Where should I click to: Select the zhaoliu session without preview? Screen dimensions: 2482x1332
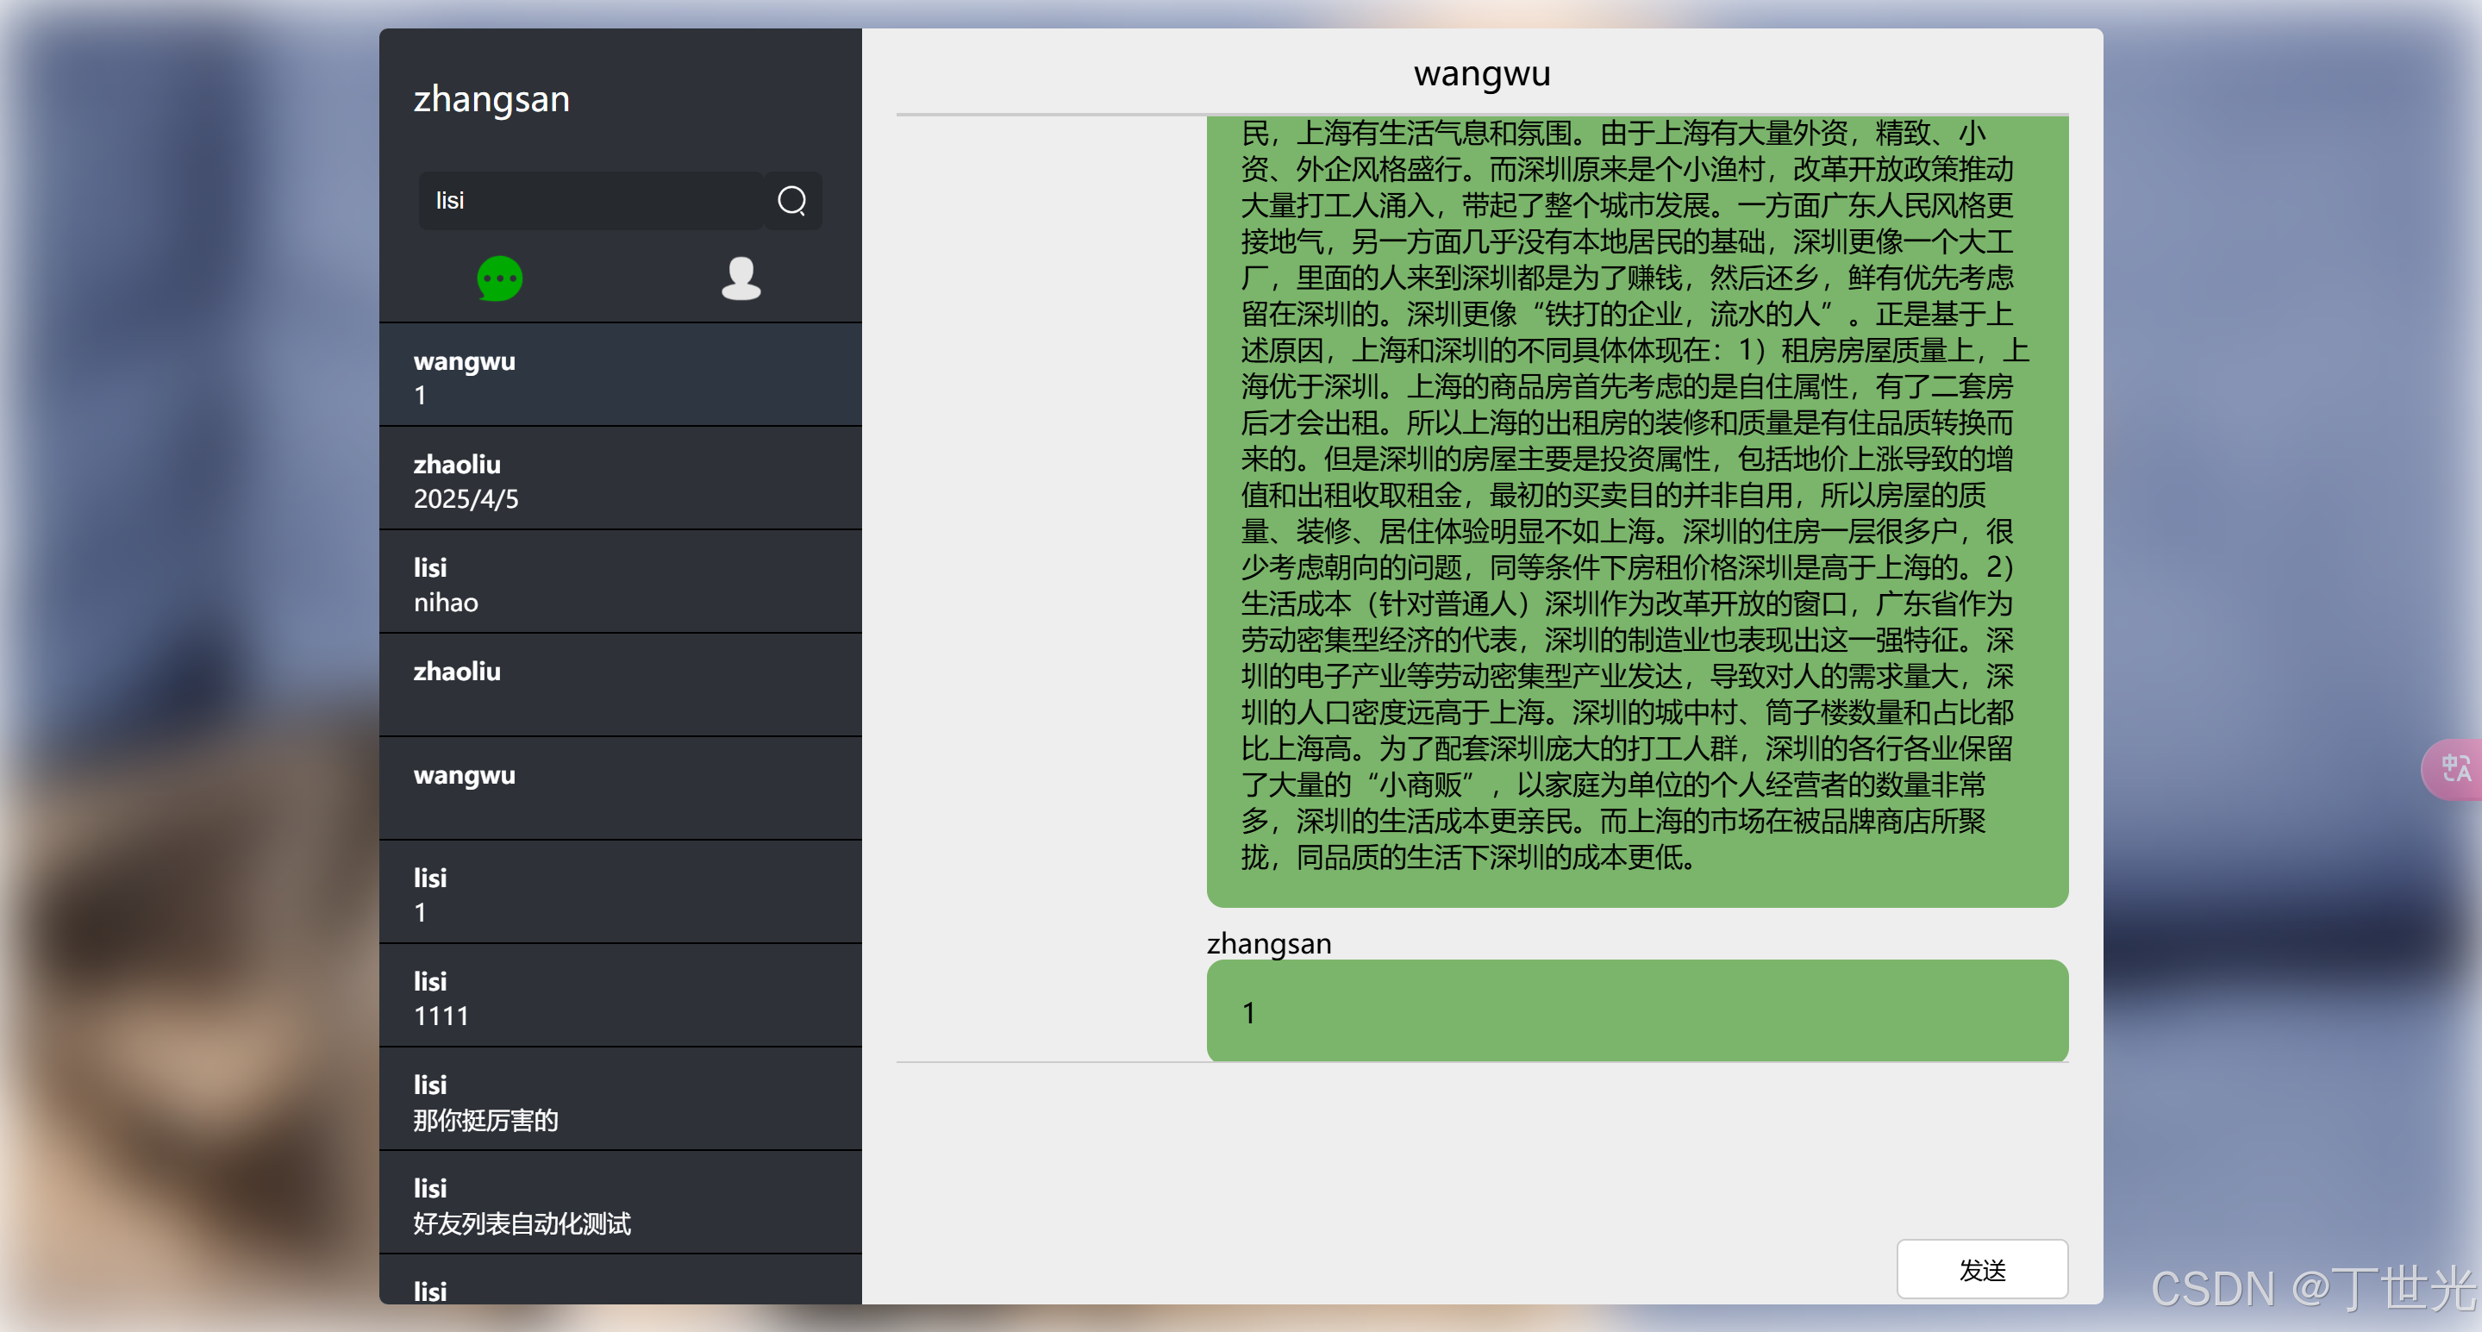(620, 685)
